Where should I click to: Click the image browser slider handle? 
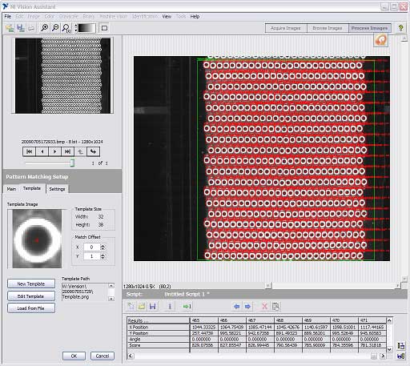click(72, 163)
